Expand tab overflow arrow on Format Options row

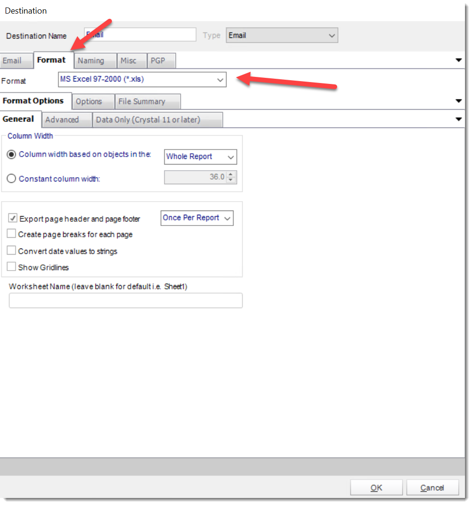(x=458, y=101)
